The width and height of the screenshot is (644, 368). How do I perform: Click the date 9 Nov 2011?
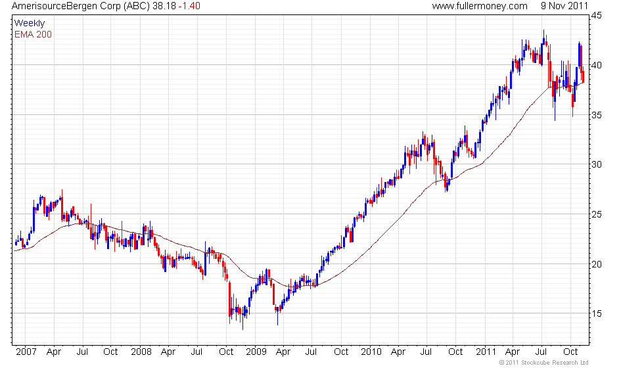(x=564, y=6)
